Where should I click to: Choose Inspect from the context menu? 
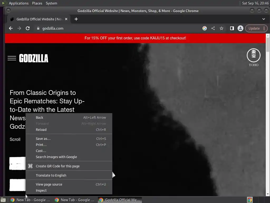[x=69, y=190]
